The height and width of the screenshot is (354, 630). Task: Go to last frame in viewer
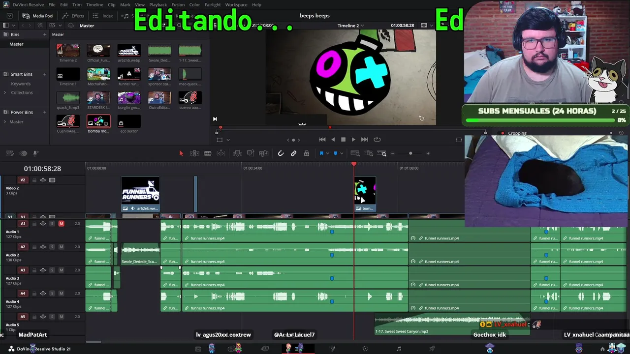[x=364, y=140]
